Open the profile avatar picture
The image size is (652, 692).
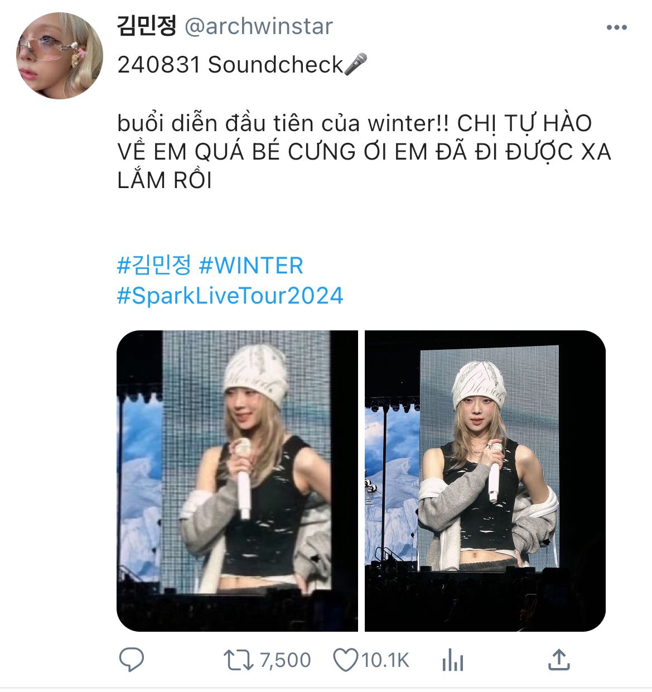pyautogui.click(x=60, y=57)
